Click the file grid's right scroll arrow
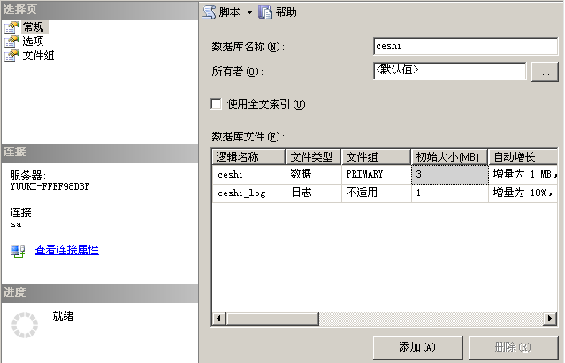The height and width of the screenshot is (363, 565). pos(550,318)
